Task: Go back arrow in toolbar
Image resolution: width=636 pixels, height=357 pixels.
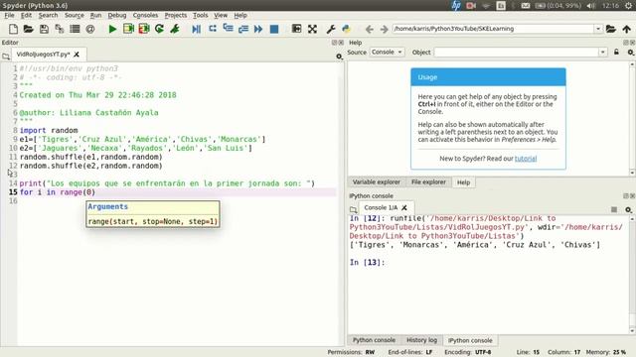Action: coord(369,29)
